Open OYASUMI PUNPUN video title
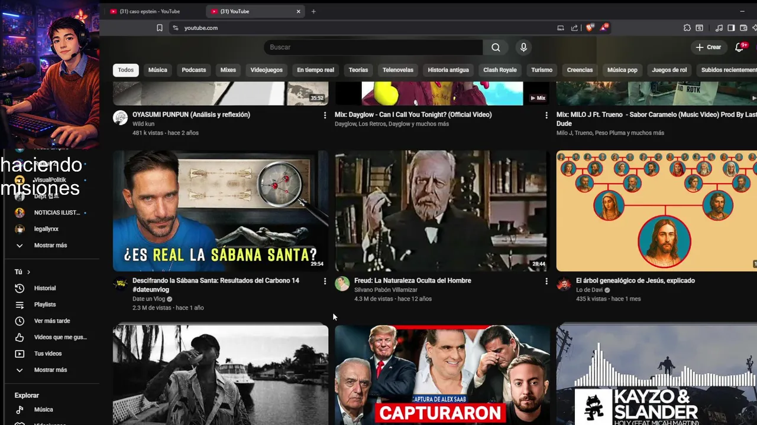The width and height of the screenshot is (757, 425). [191, 115]
